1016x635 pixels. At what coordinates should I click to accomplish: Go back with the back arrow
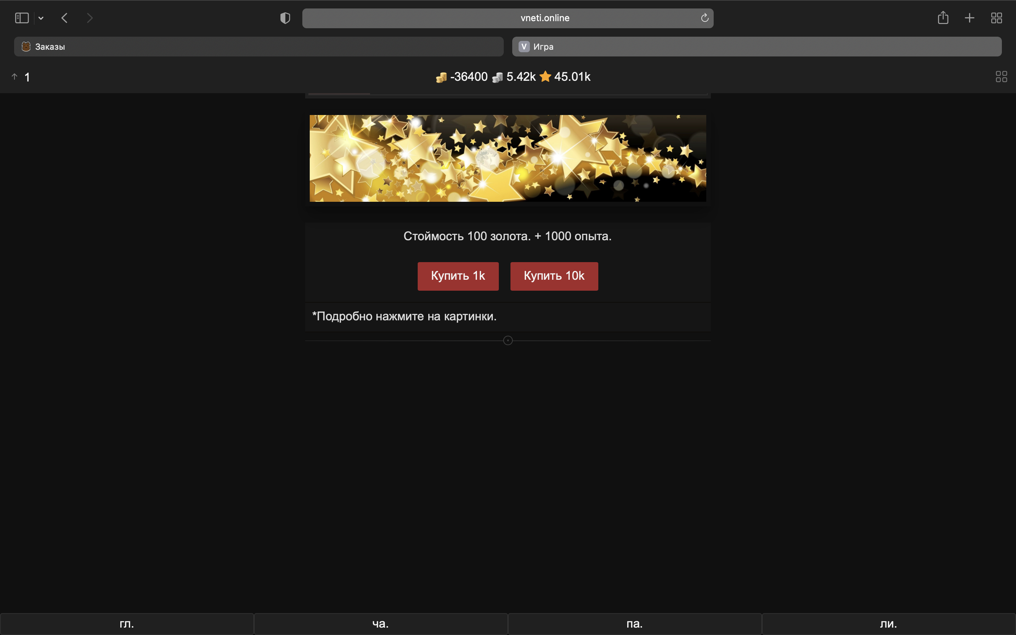(64, 18)
